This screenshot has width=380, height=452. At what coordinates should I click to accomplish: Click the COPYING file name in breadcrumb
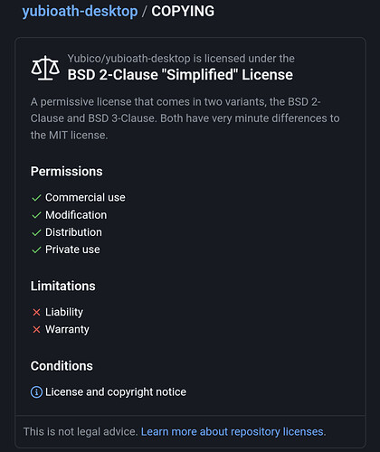(x=183, y=12)
